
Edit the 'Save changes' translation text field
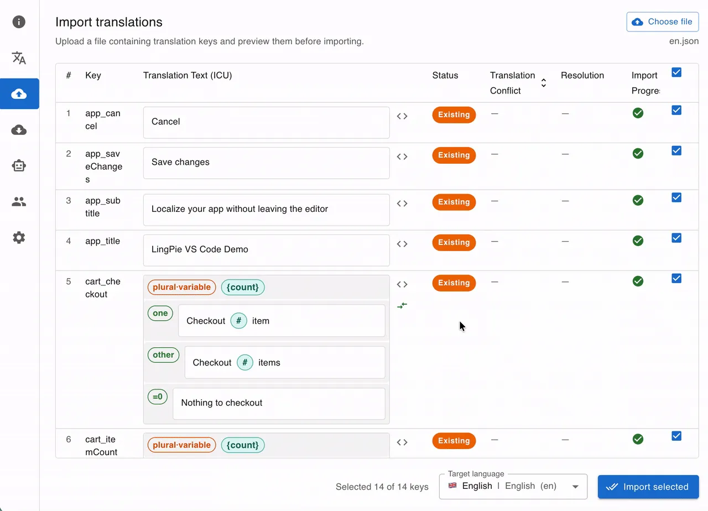266,163
